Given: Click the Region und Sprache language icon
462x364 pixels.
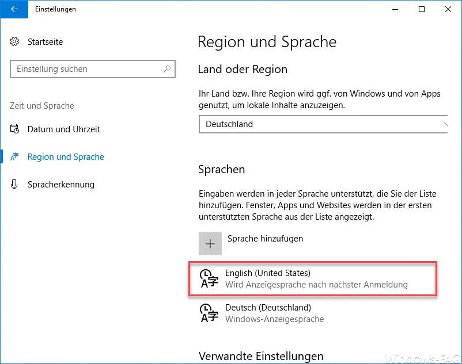Looking at the screenshot, I should tap(14, 156).
